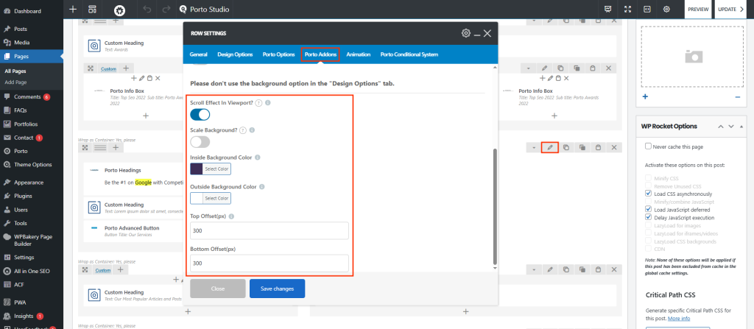Add element below left Porto Info Box
The width and height of the screenshot is (754, 329).
tap(147, 116)
